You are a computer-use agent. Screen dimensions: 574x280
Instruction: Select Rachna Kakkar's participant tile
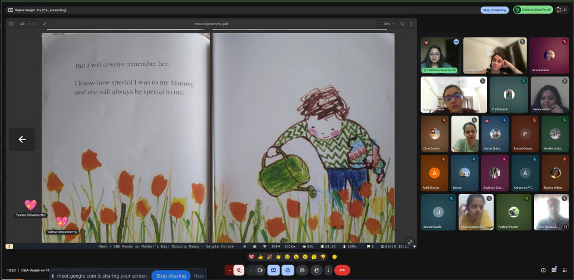[x=556, y=173]
